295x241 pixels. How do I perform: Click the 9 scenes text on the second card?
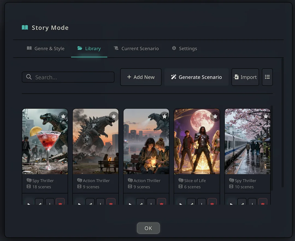point(91,187)
